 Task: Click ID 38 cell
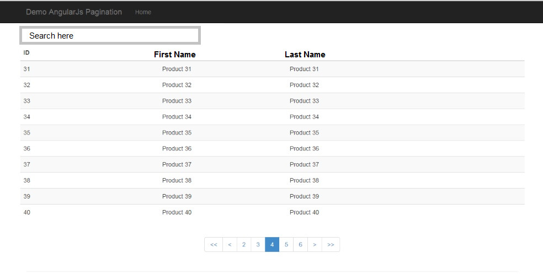26,180
